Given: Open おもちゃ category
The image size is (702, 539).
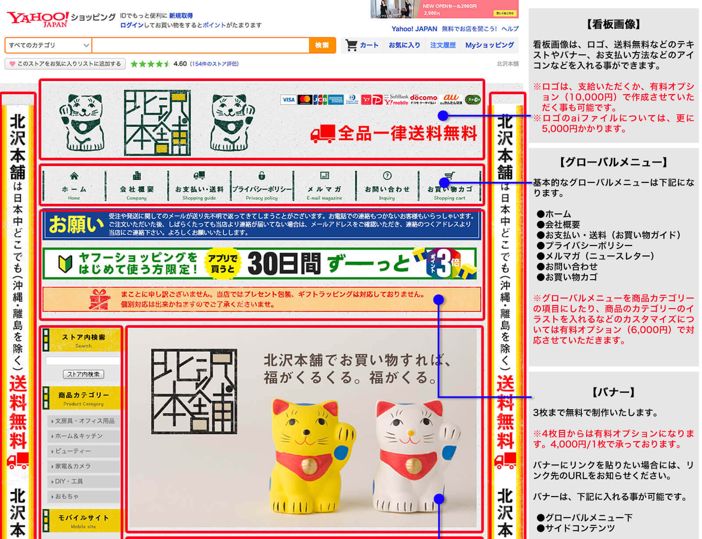Looking at the screenshot, I should point(83,496).
